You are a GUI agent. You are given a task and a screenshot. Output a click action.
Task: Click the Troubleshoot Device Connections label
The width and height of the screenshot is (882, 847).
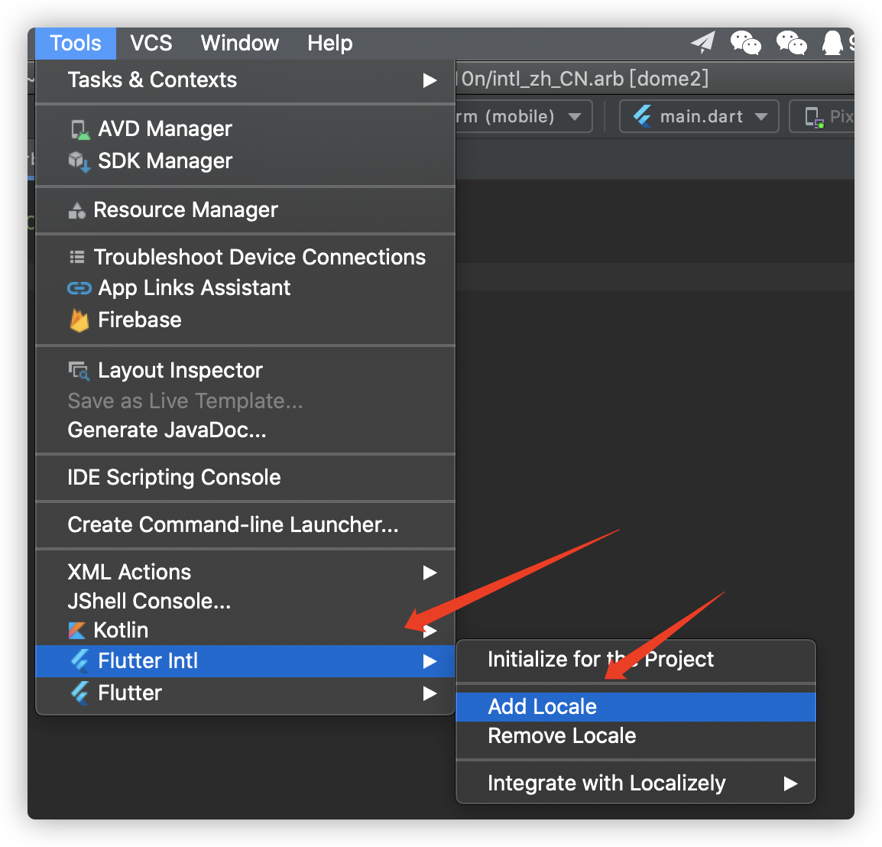click(259, 257)
